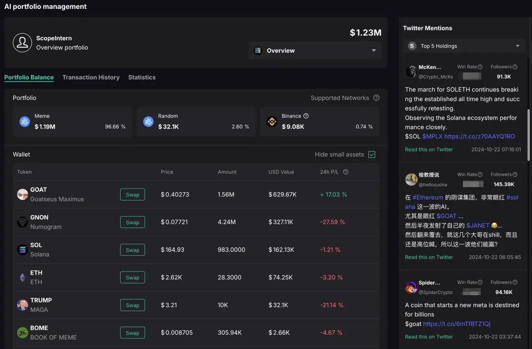Click the McKen... Twitter avatar

pyautogui.click(x=411, y=72)
